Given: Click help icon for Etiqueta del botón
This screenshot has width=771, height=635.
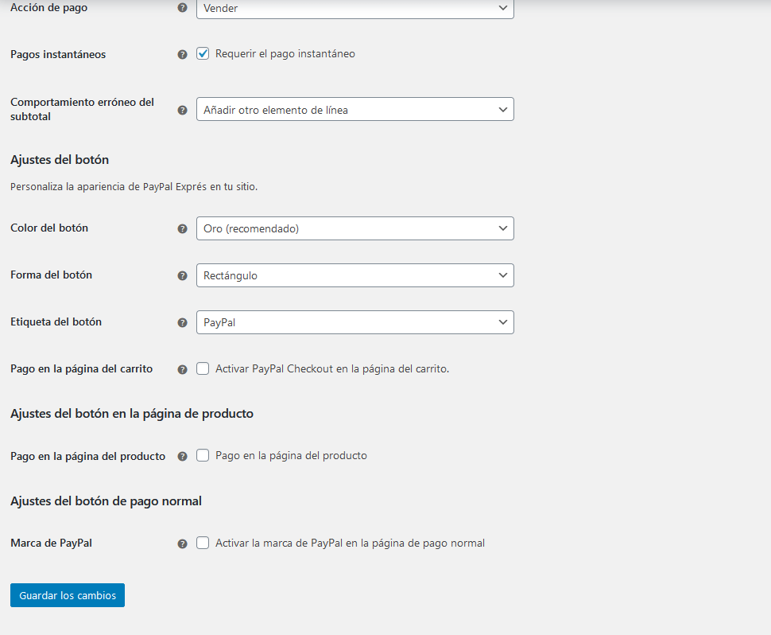Looking at the screenshot, I should [x=183, y=323].
